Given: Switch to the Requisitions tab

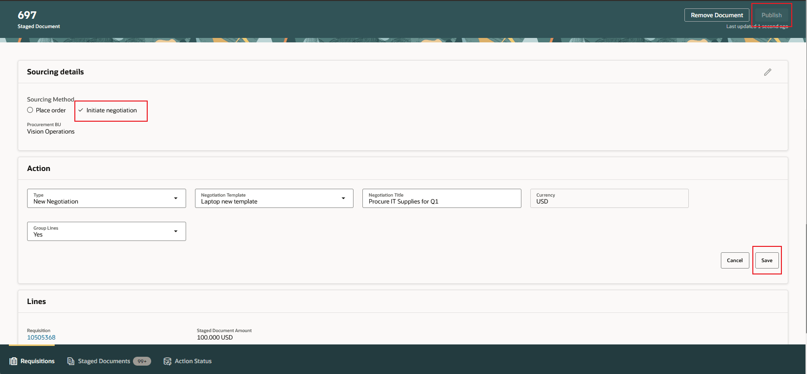Looking at the screenshot, I should click(x=32, y=361).
